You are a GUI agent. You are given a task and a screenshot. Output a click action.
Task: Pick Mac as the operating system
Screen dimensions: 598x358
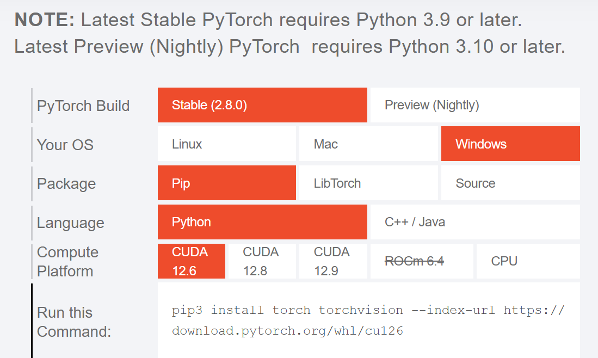(368, 144)
